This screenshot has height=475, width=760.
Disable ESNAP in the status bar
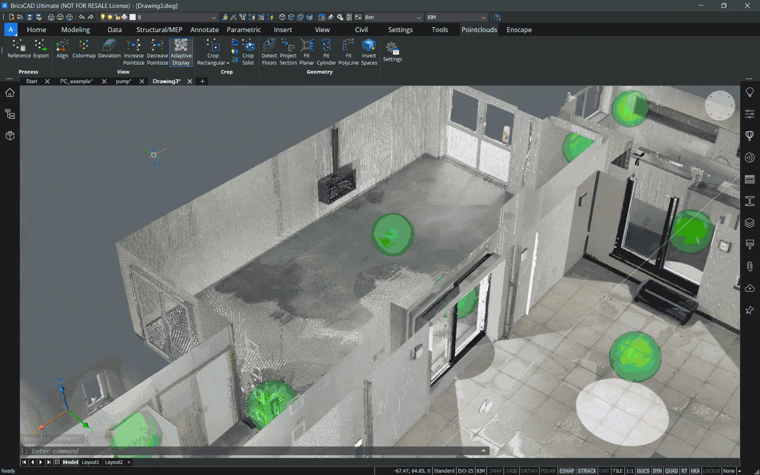click(x=566, y=471)
